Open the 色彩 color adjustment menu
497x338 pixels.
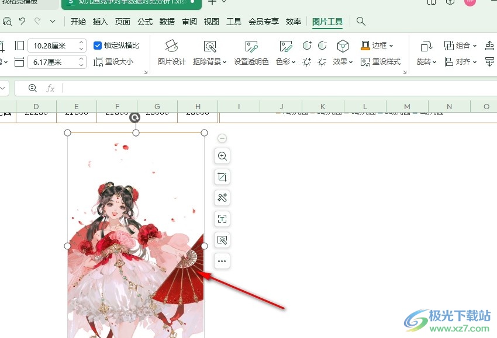285,53
